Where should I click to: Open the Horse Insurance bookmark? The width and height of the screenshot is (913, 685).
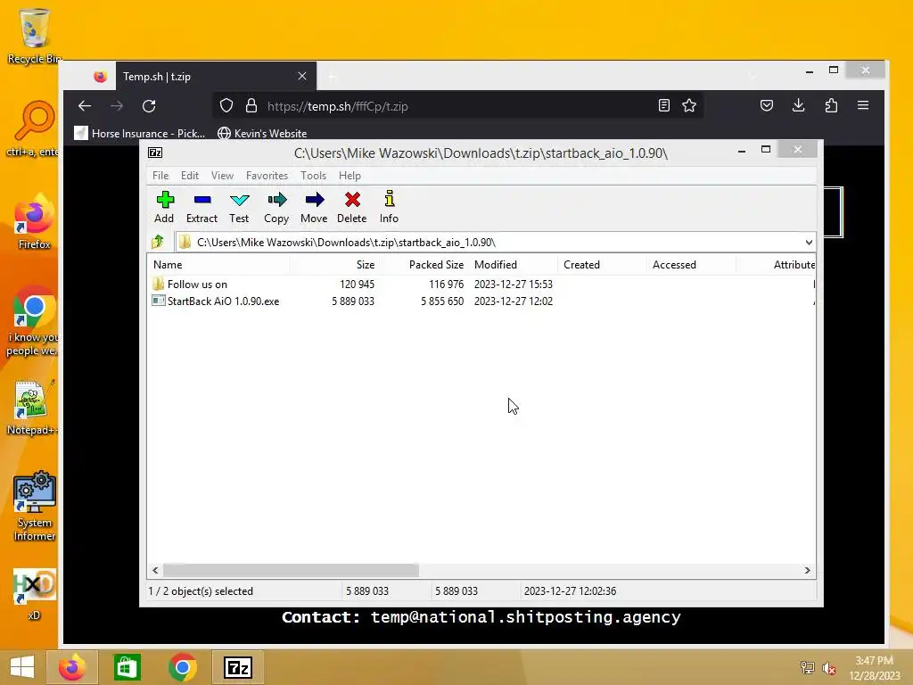[140, 134]
